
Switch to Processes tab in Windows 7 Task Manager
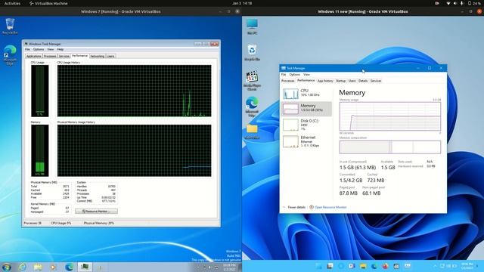pyautogui.click(x=50, y=56)
